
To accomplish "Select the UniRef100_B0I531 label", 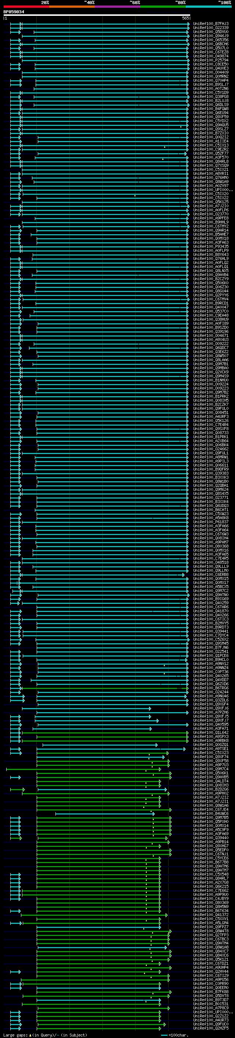I will click(211, 1004).
